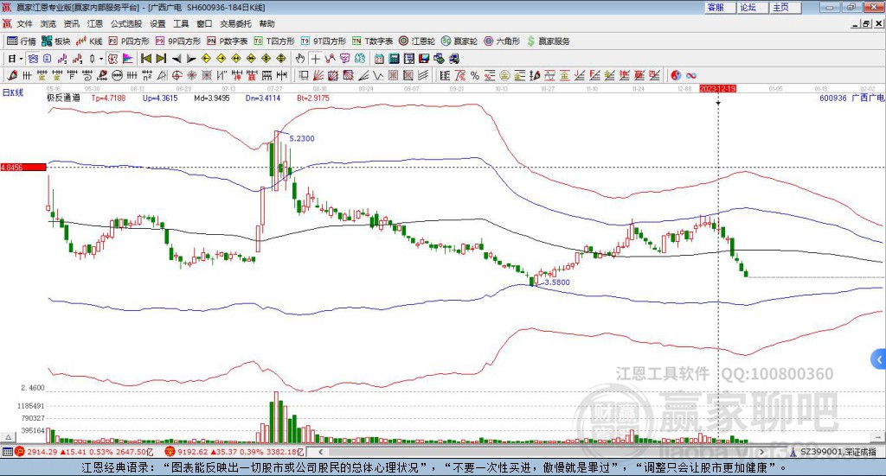Launch the 赢家轮 wheel tool

pos(459,41)
